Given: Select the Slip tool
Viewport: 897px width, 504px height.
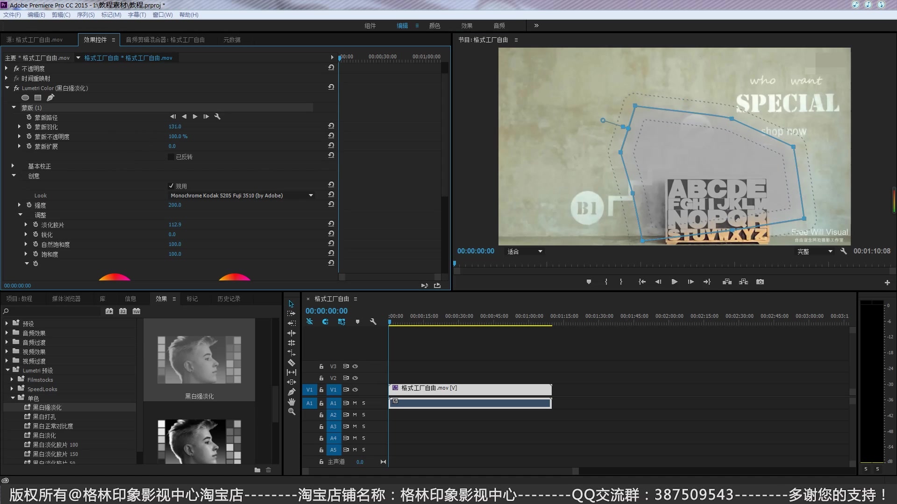Looking at the screenshot, I should (x=292, y=372).
